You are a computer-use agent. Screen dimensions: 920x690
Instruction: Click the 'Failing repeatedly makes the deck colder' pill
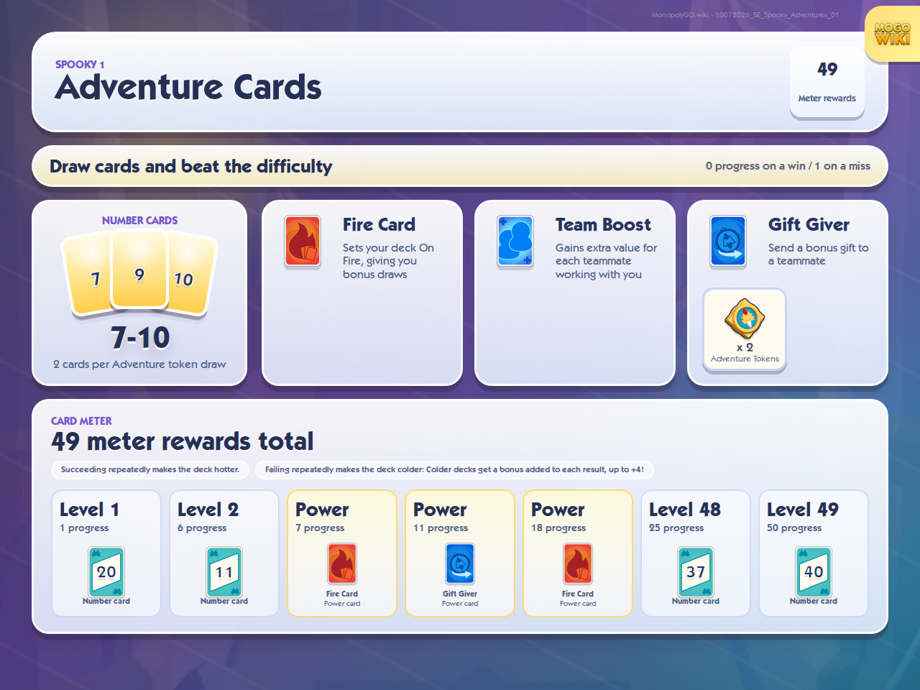pos(454,469)
